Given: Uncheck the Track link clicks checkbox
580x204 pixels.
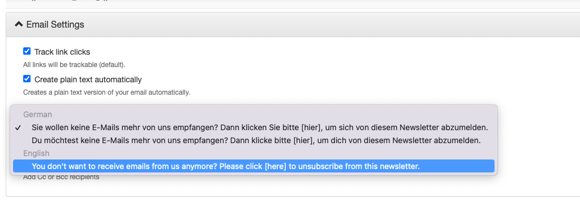Looking at the screenshot, I should (27, 51).
